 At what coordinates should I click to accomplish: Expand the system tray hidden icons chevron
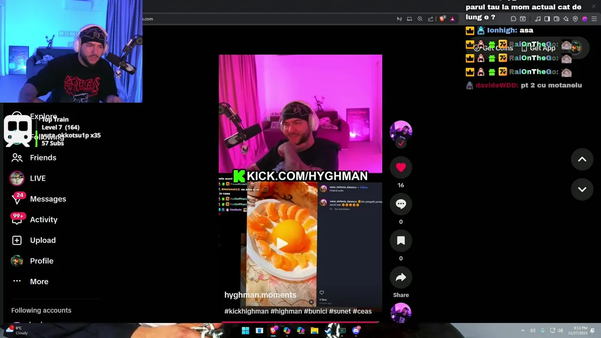(523, 330)
